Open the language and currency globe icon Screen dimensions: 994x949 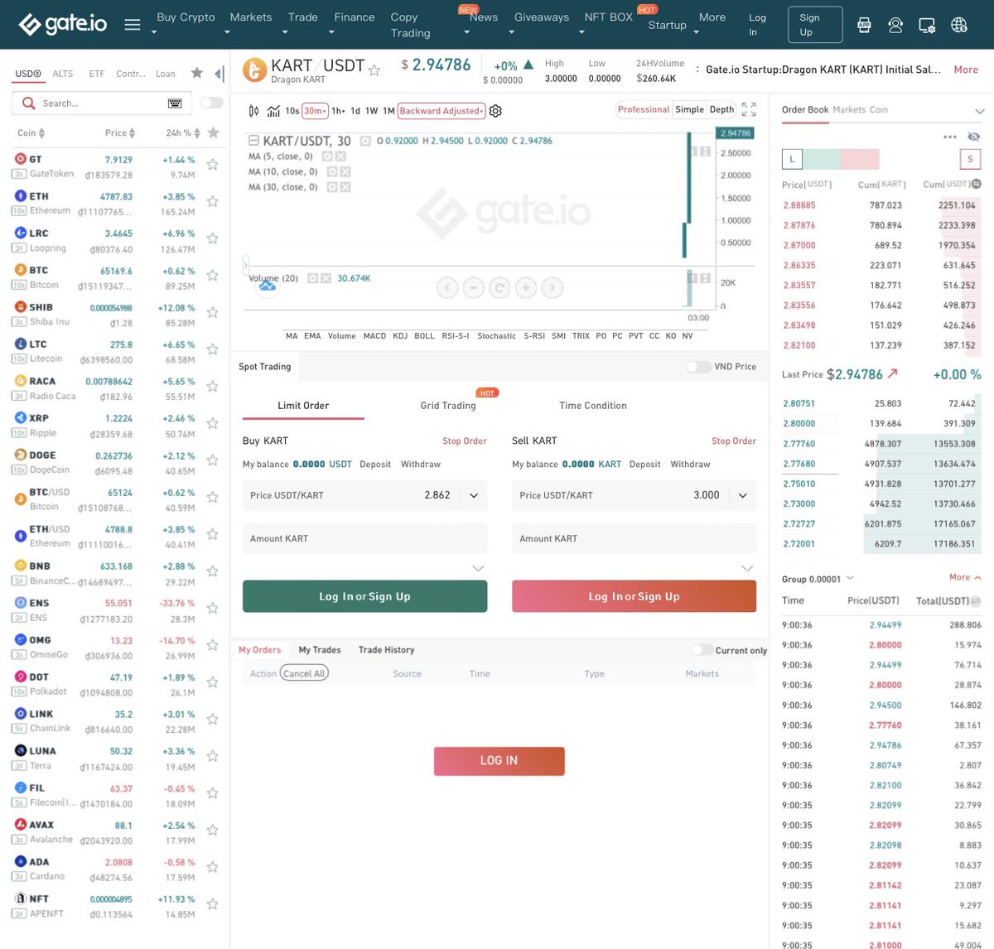[959, 25]
